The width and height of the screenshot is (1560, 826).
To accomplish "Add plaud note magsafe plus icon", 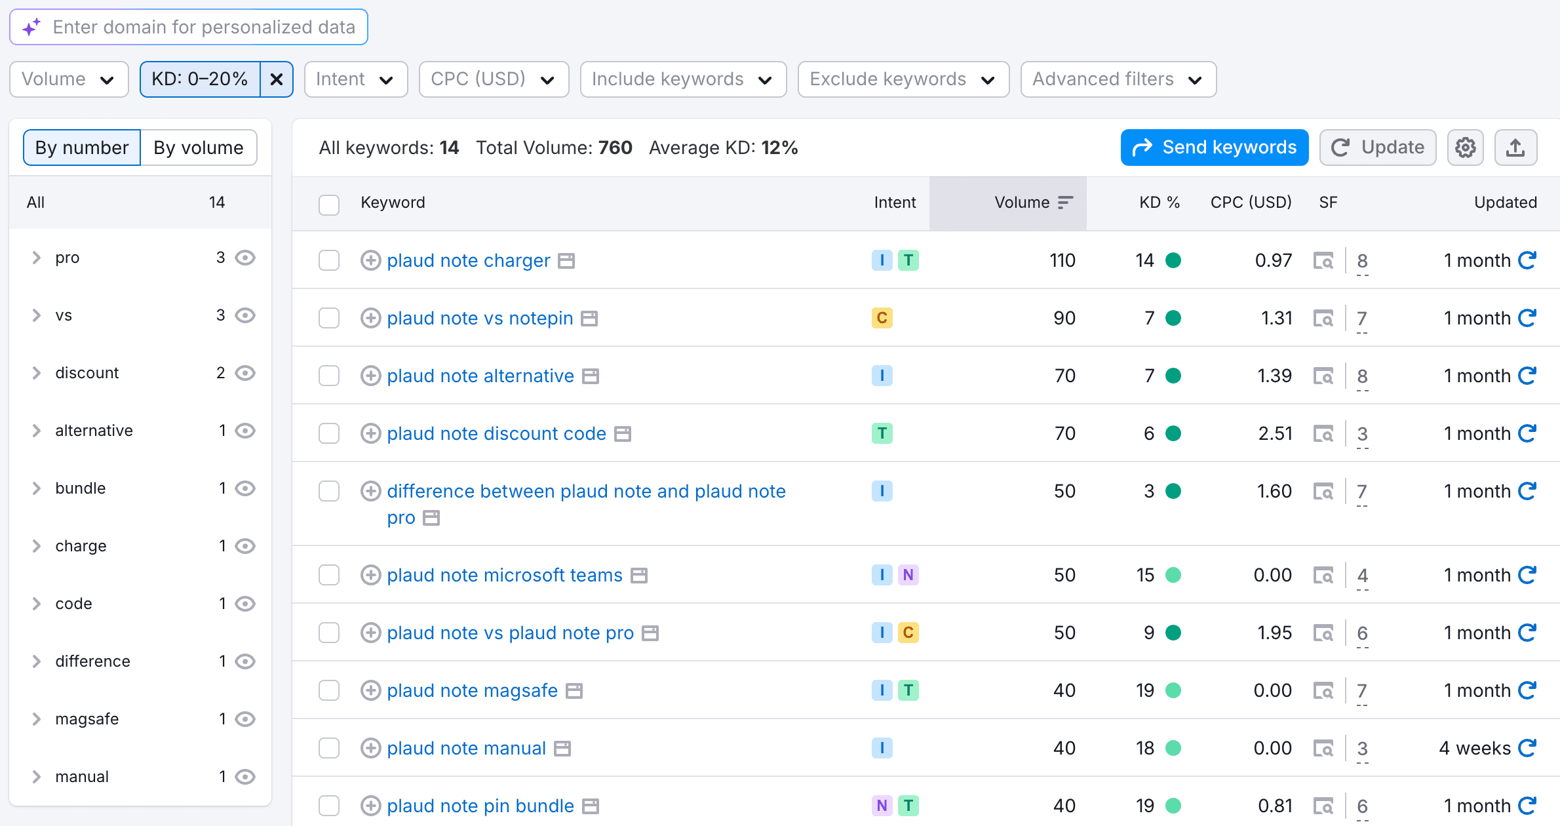I will point(371,690).
